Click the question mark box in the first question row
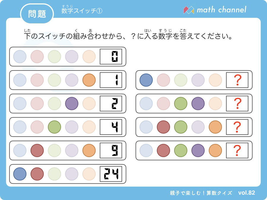The image size is (267, 200). click(237, 80)
